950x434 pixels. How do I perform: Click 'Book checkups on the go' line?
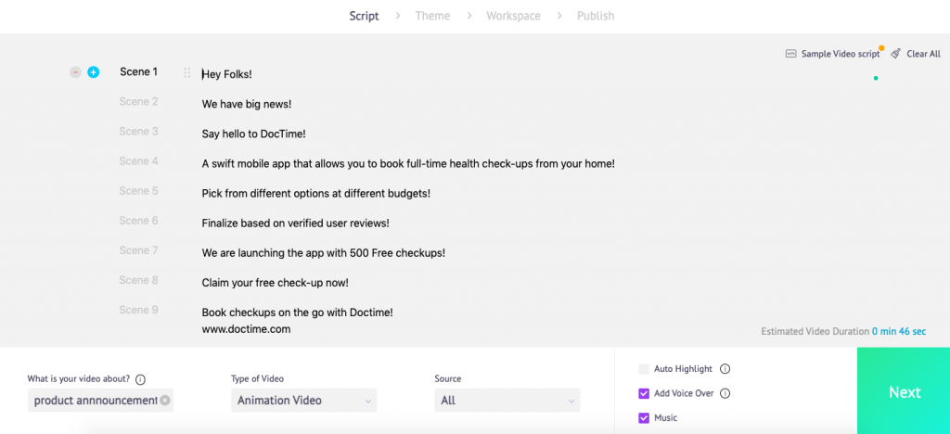point(298,313)
